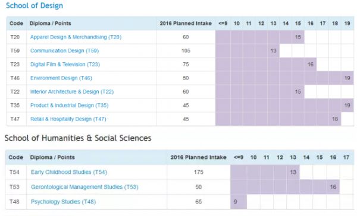Click the purple cell marked 13 for Communication Design
The height and width of the screenshot is (216, 357).
(x=274, y=50)
